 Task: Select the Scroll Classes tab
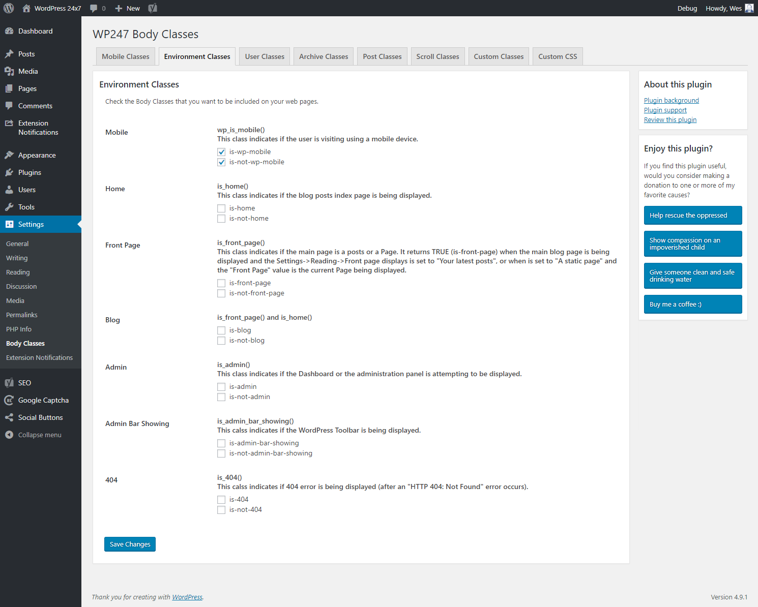(x=438, y=56)
